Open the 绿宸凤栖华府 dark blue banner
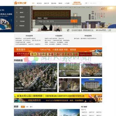 [x=58, y=100]
